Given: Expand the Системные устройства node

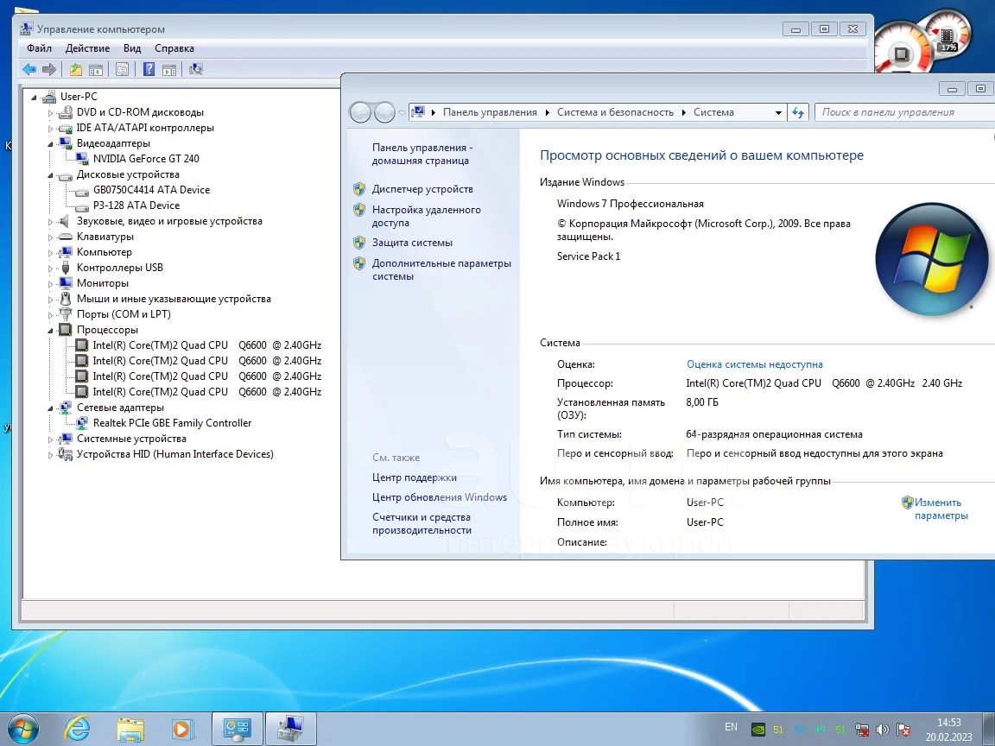Looking at the screenshot, I should tap(51, 439).
